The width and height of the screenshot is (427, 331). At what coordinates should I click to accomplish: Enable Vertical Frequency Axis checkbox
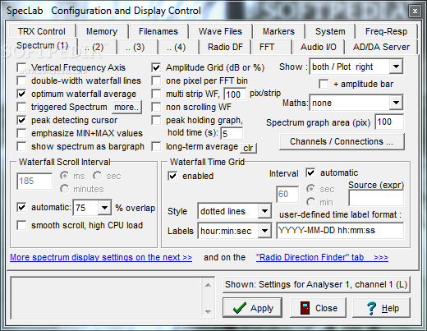[x=21, y=67]
